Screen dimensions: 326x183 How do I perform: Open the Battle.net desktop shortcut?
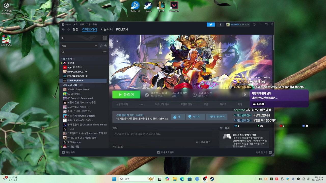tap(135, 7)
